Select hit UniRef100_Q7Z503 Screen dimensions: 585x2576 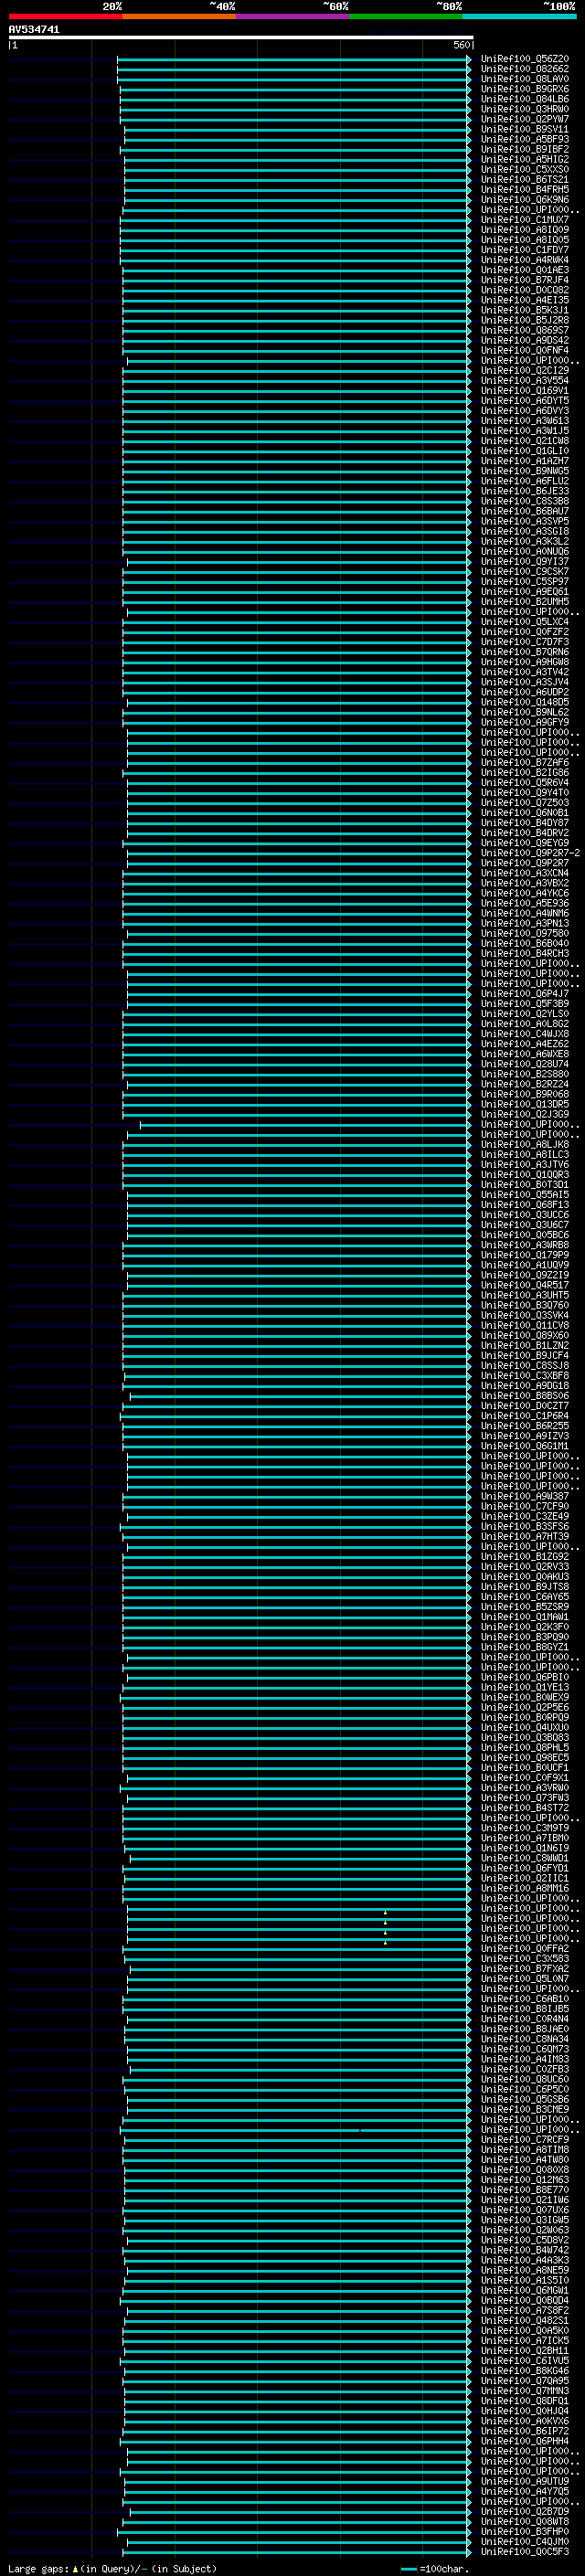click(525, 802)
